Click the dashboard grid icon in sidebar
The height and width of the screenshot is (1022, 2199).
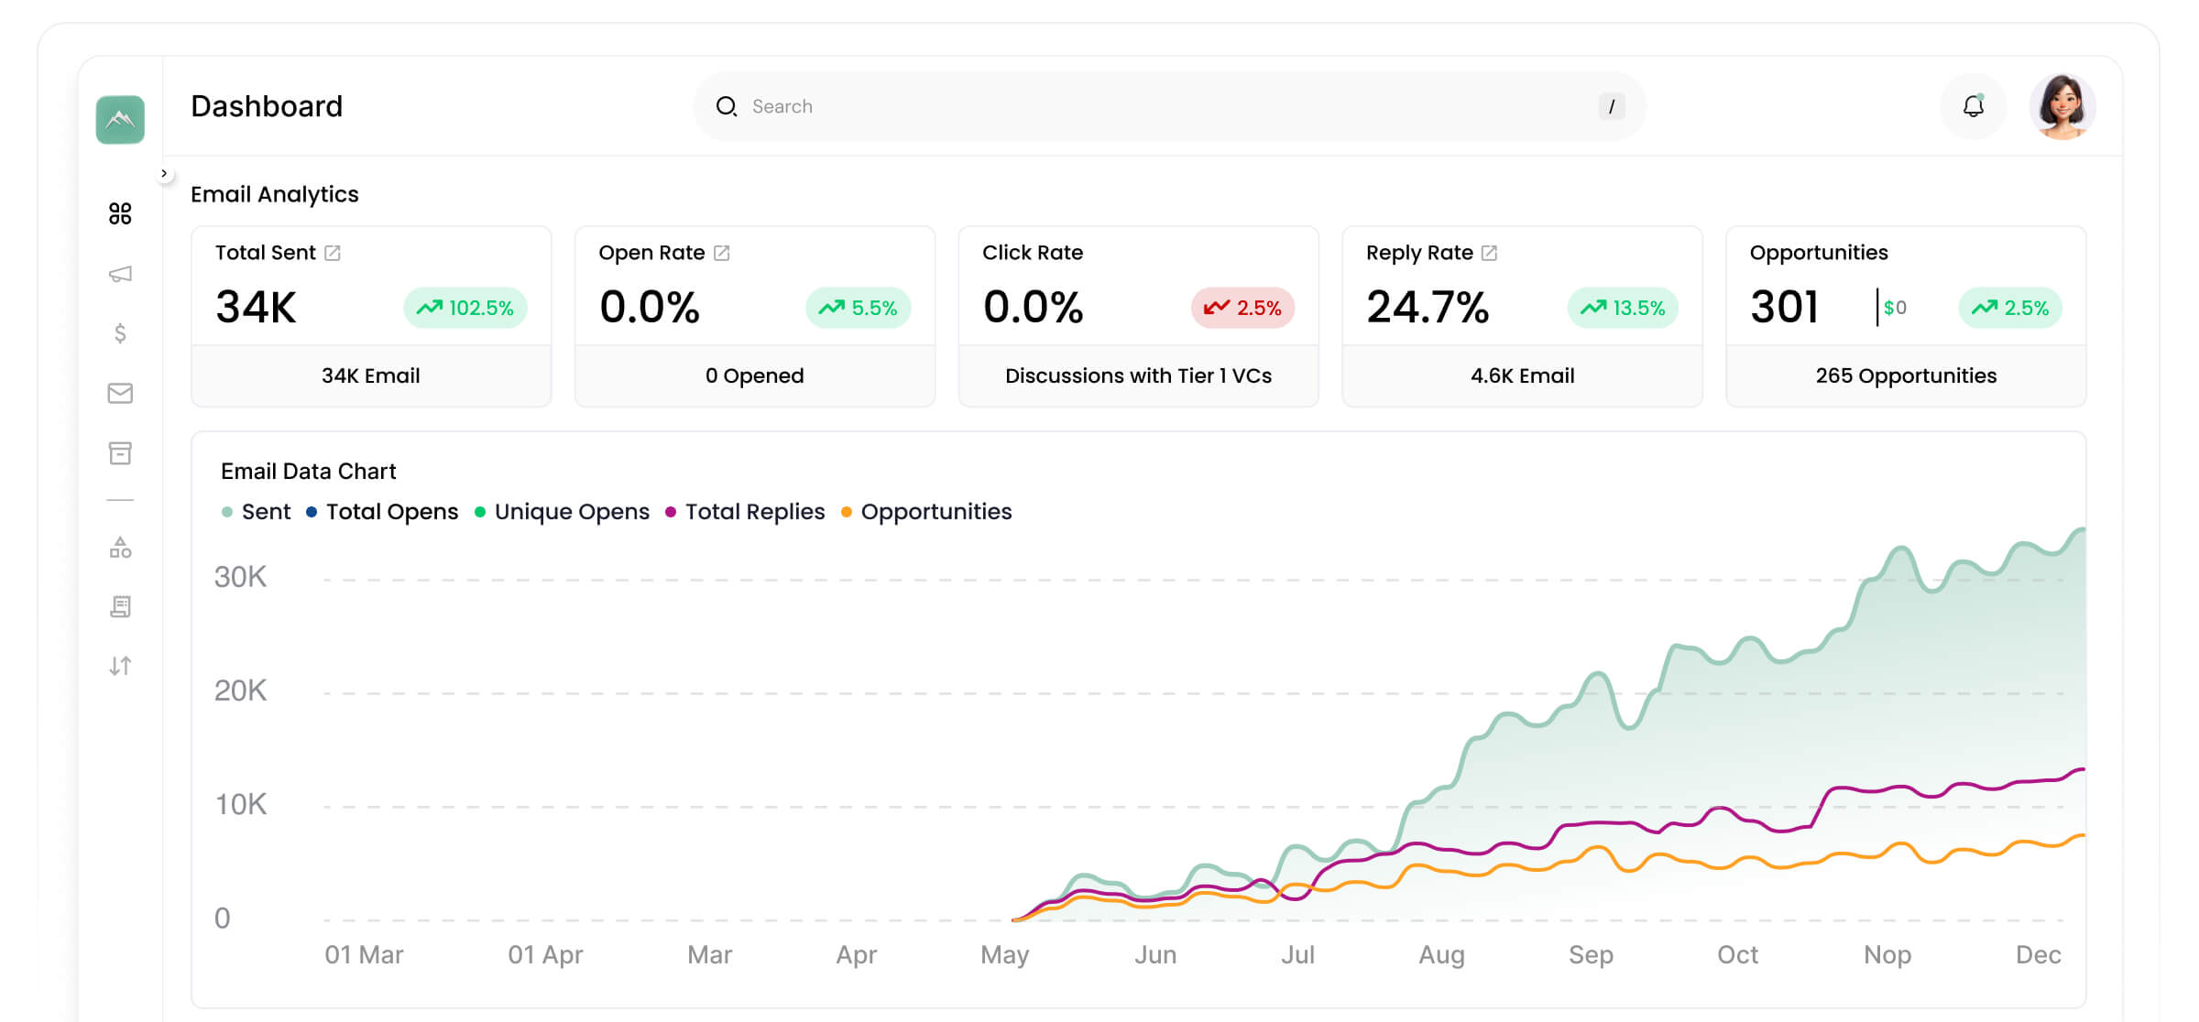[120, 213]
